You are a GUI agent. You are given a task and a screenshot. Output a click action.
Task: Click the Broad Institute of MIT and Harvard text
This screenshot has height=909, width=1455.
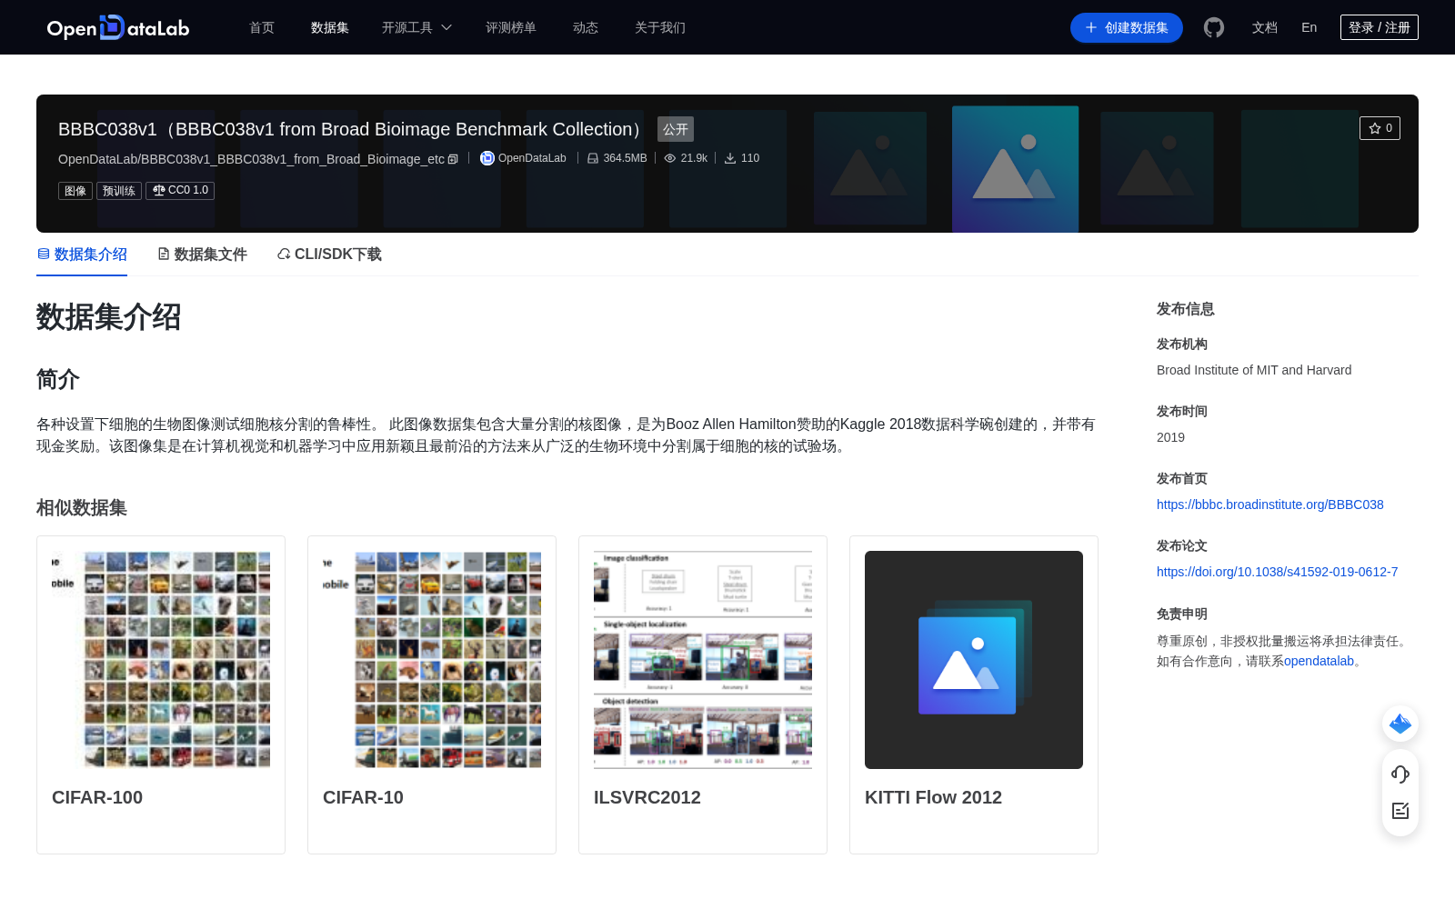point(1254,370)
